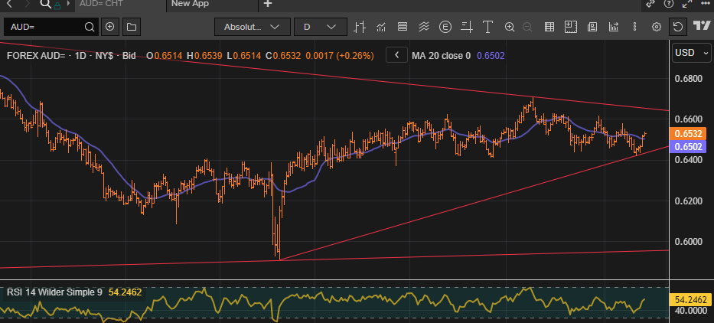Click the circled E events icon

pyautogui.click(x=445, y=28)
